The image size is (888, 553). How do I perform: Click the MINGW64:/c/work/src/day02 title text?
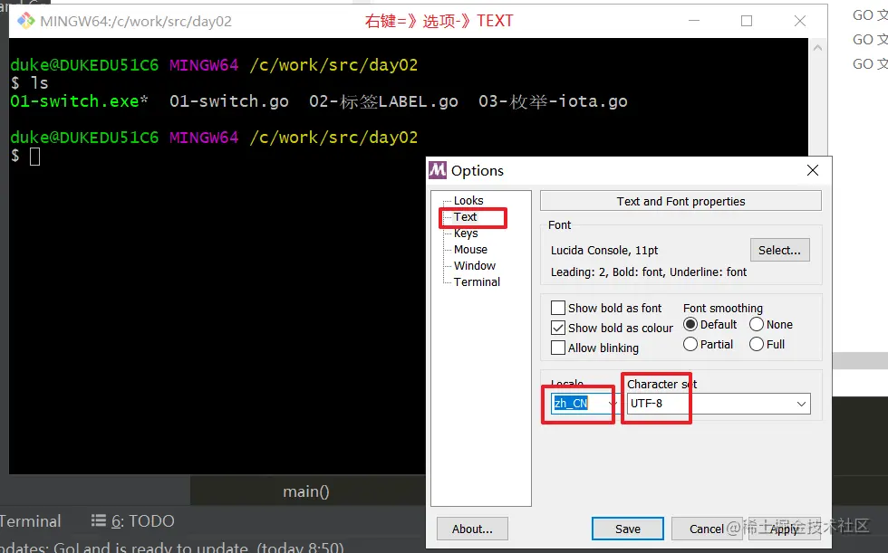coord(136,22)
